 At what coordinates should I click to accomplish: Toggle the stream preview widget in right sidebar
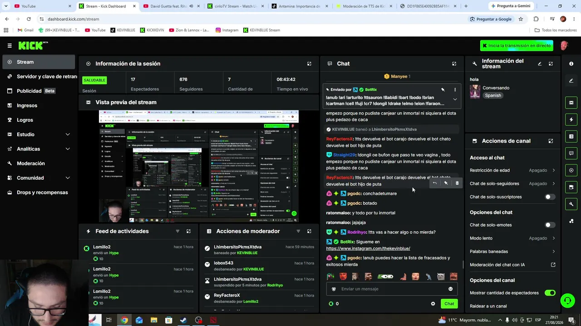[571, 103]
